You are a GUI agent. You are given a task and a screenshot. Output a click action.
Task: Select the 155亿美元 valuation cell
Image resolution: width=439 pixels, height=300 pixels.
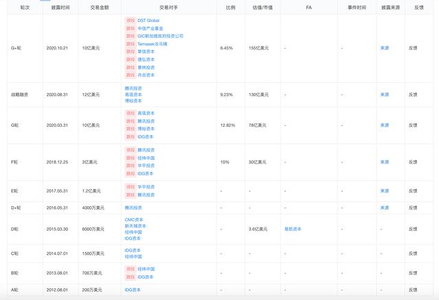(x=259, y=48)
